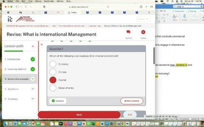The height and width of the screenshot is (127, 204).
Task: Click the 'new MARKETS' link in Word
Action: tap(179, 65)
